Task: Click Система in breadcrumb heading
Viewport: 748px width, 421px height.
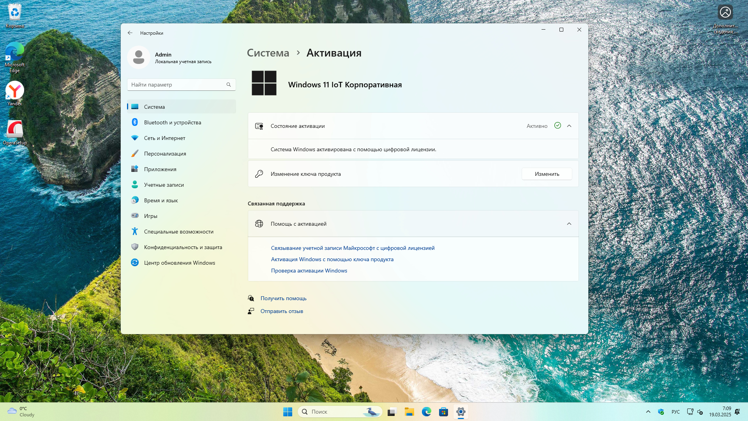Action: tap(268, 53)
